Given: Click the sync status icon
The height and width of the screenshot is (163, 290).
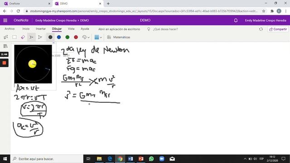Looking at the screenshot, I should pos(261,29).
